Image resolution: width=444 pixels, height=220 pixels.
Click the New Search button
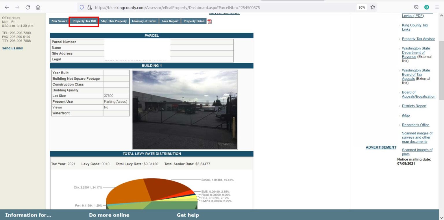point(59,21)
